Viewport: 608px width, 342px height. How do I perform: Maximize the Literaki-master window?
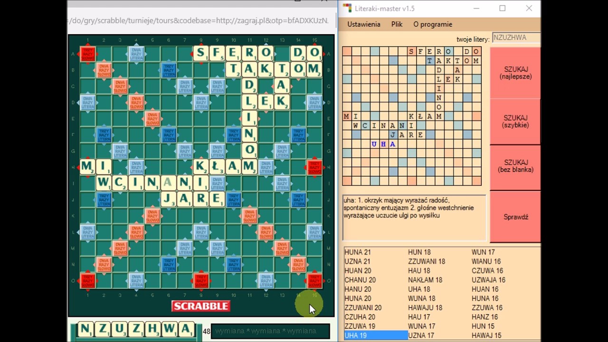coord(502,9)
